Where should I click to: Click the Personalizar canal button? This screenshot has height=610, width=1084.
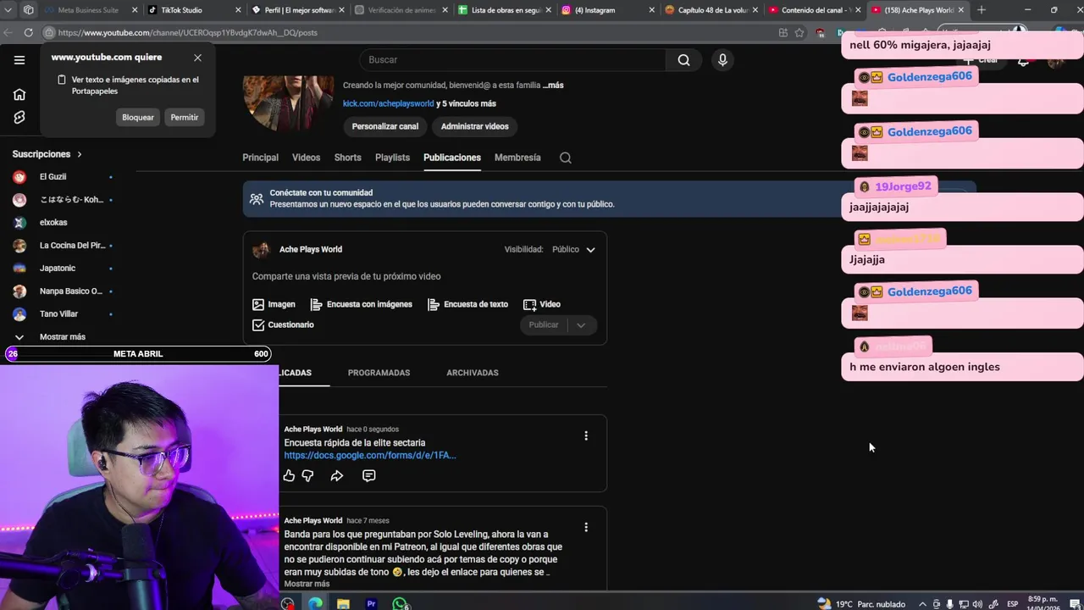pos(385,126)
